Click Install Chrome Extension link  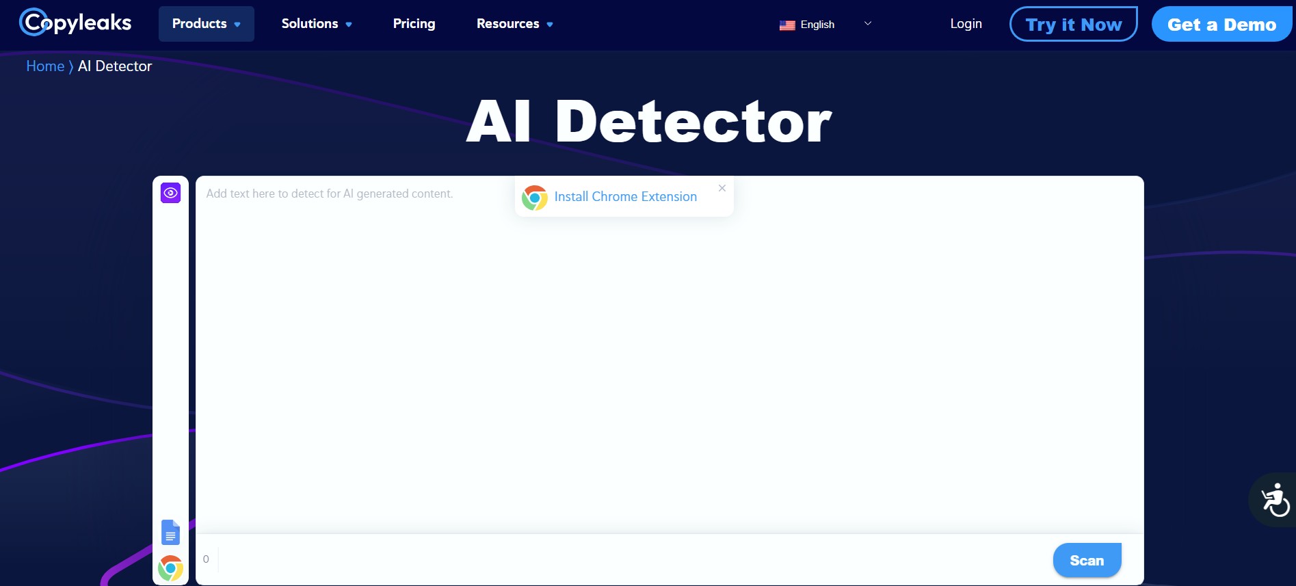tap(625, 197)
